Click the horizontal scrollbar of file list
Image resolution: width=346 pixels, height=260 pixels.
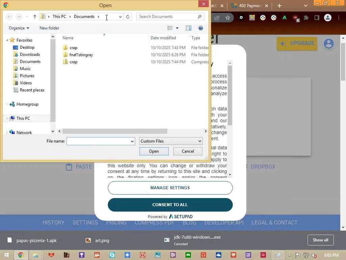pyautogui.click(x=115, y=131)
